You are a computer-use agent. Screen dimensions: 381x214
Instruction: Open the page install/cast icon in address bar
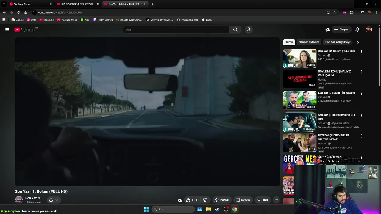(x=328, y=12)
